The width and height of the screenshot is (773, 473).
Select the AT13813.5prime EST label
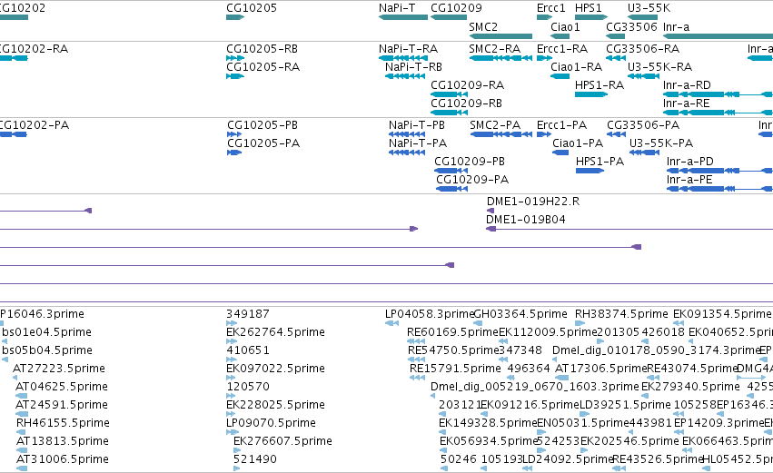click(x=62, y=441)
